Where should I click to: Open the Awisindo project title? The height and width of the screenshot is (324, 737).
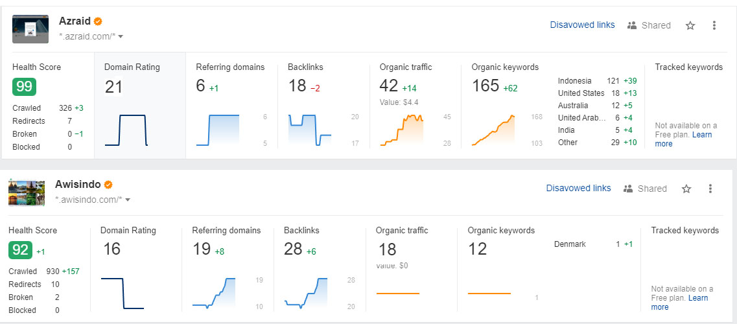tap(78, 185)
